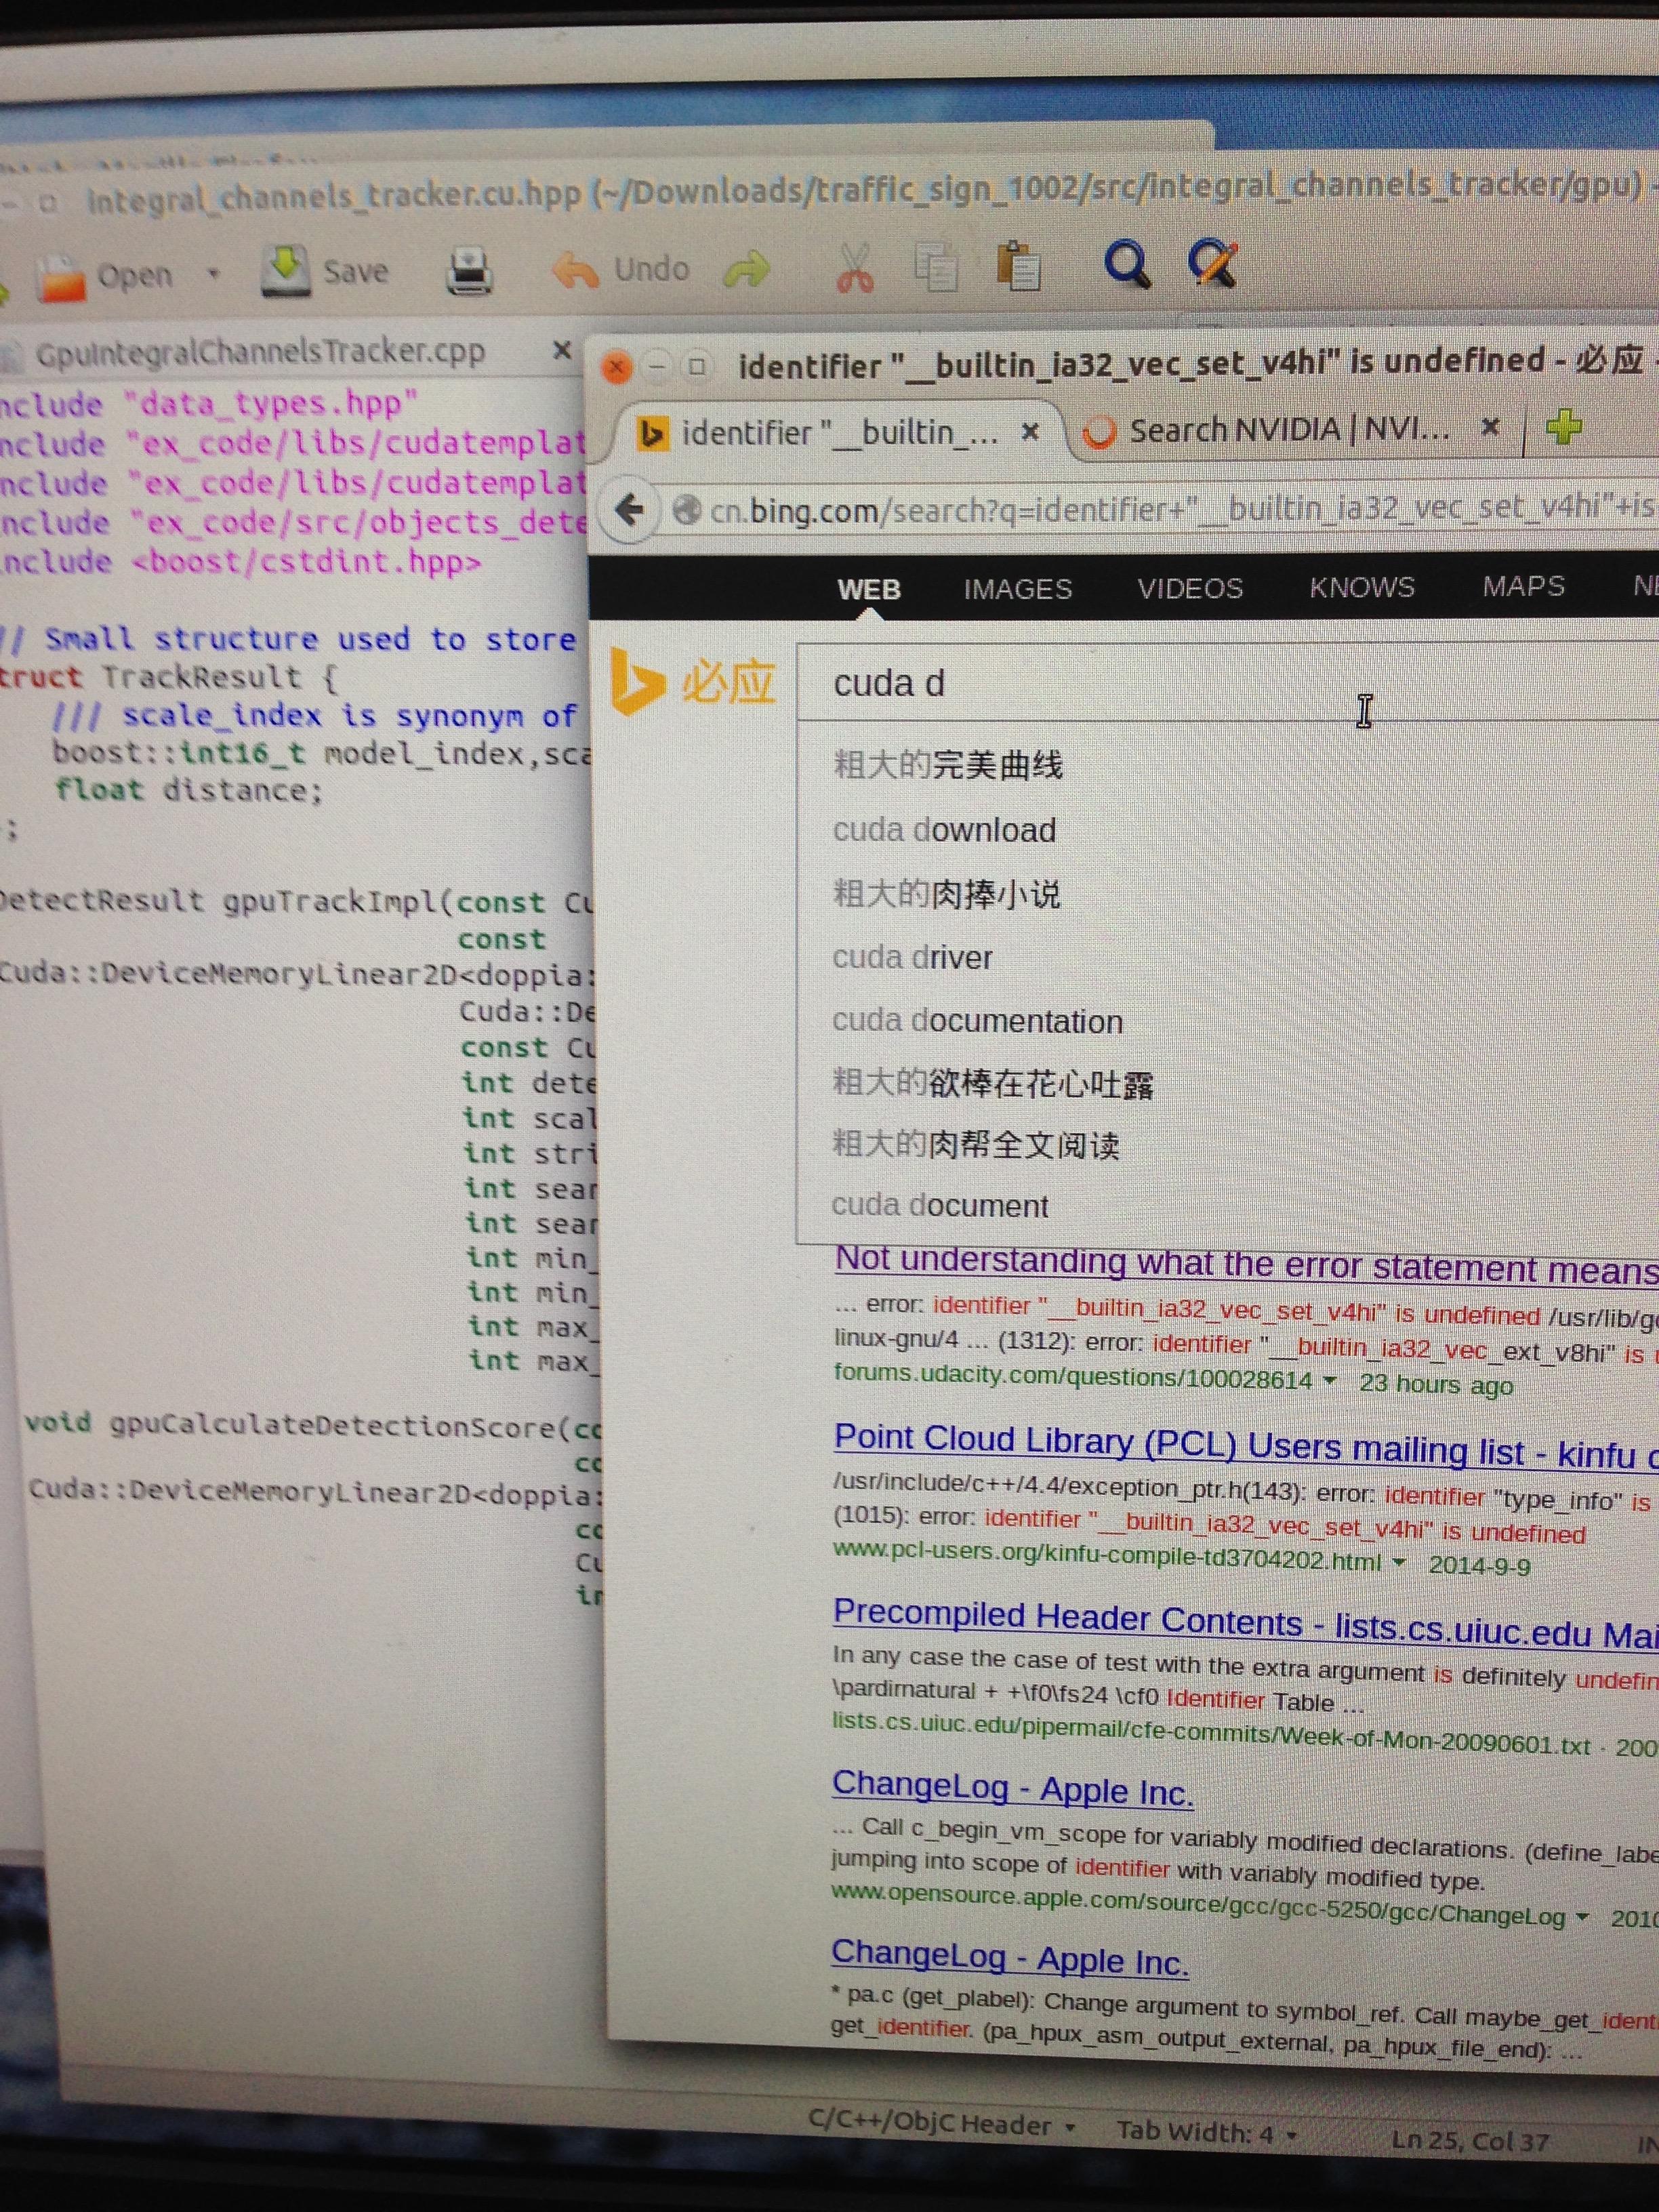The width and height of the screenshot is (1659, 2212).
Task: Close the Search NVIDIA tab
Action: click(x=1490, y=427)
